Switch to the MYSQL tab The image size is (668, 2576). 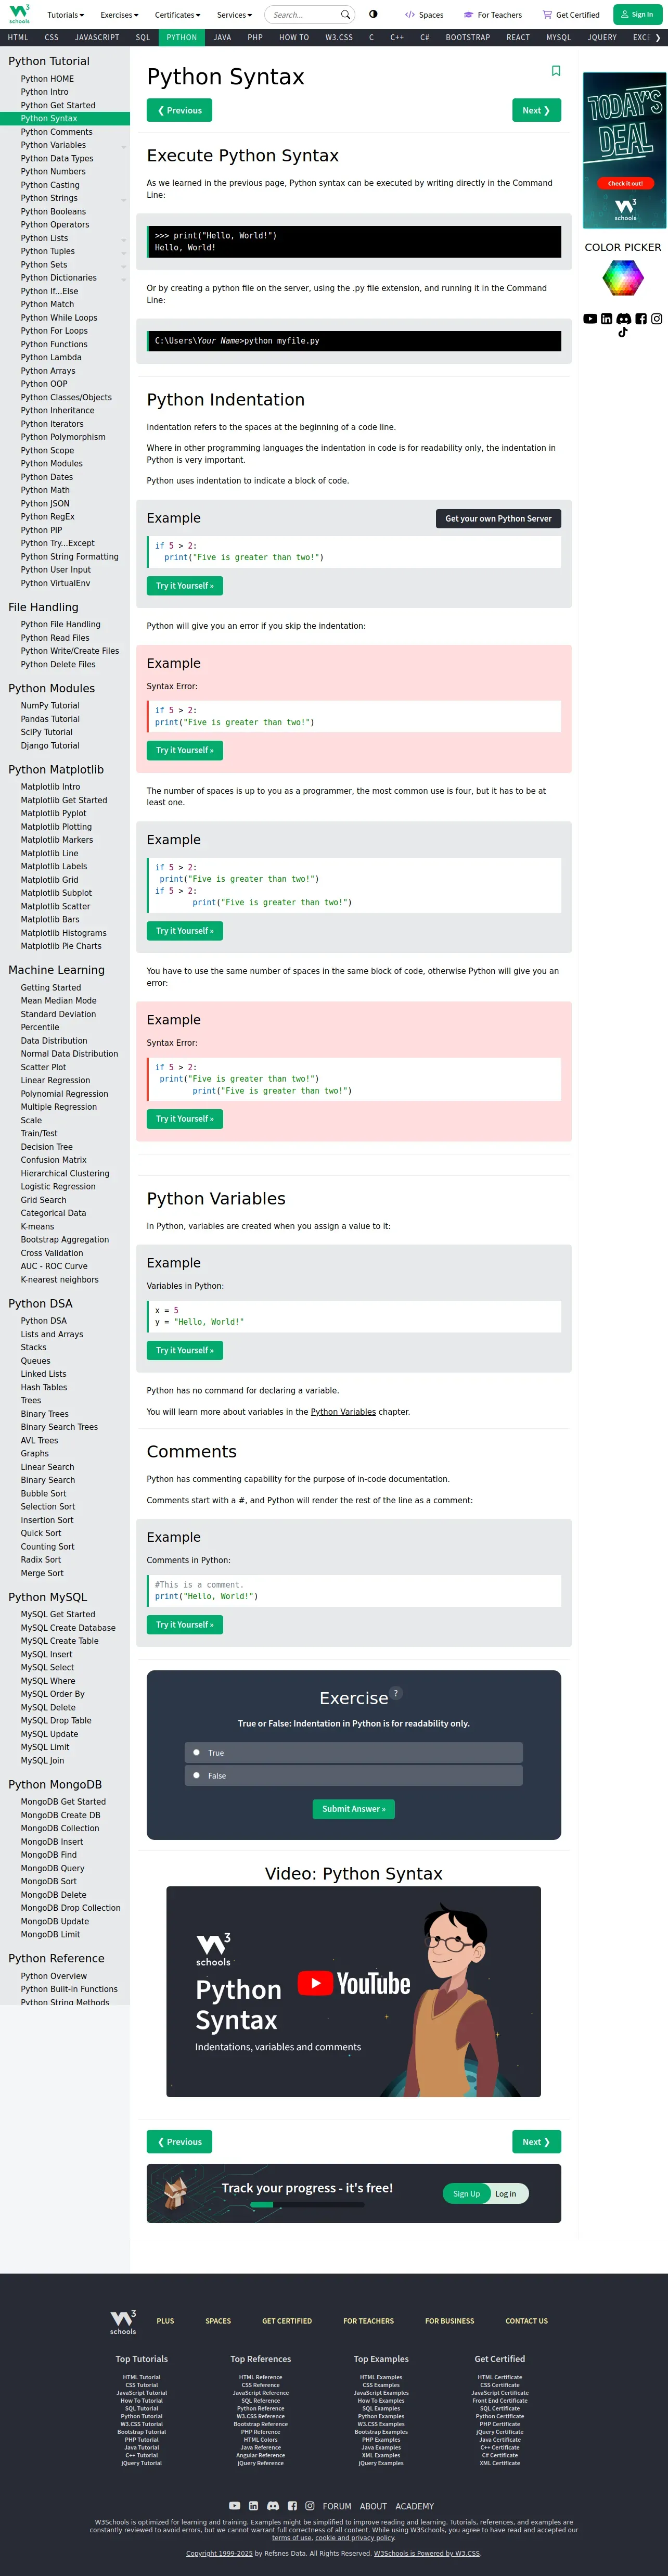click(x=559, y=37)
